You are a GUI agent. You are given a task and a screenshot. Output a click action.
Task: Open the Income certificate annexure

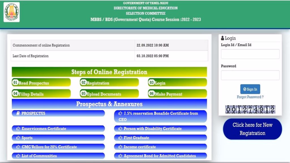pyautogui.click(x=161, y=147)
